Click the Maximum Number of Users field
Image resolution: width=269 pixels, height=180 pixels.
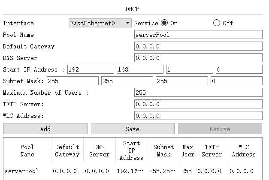(198, 93)
